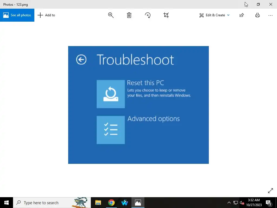Open the See more ellipsis menu
The height and width of the screenshot is (208, 277).
271,15
